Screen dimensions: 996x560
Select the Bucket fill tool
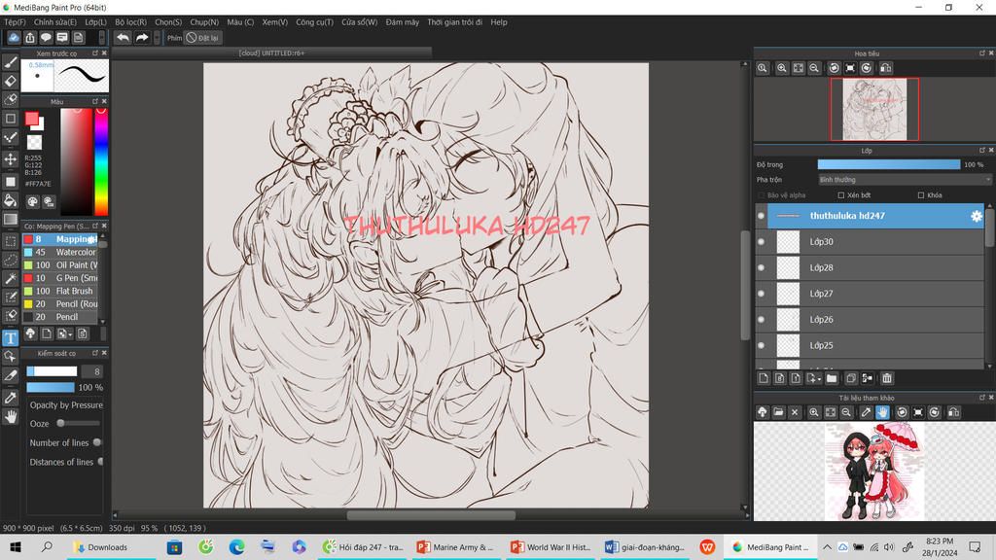coord(10,200)
